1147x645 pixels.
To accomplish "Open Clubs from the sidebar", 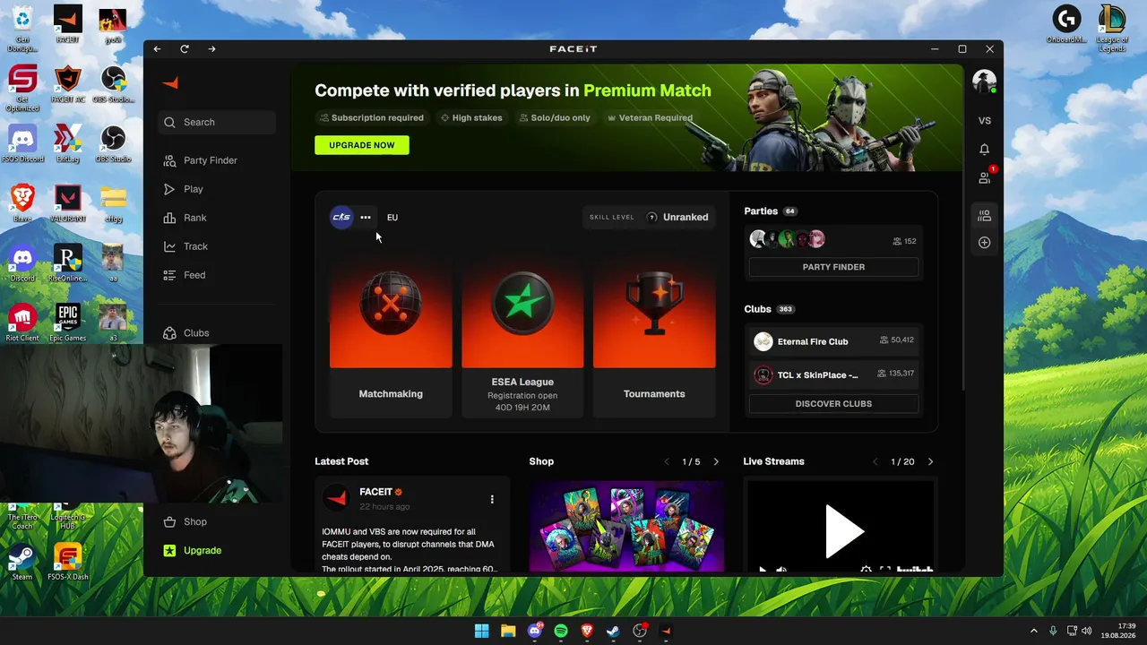I will [217, 333].
